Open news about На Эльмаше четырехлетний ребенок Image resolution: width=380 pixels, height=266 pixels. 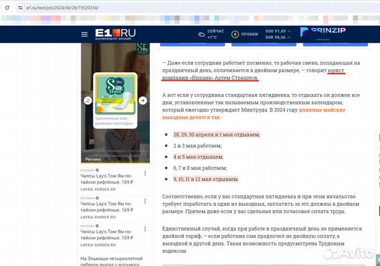coord(111,261)
